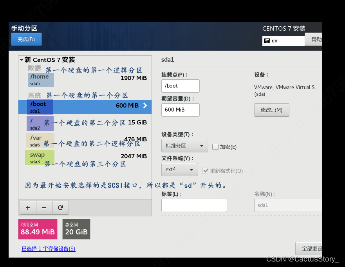The width and height of the screenshot is (345, 267).
Task: Toggle the 重新格式化(O) reformat checkbox
Action: [x=205, y=171]
